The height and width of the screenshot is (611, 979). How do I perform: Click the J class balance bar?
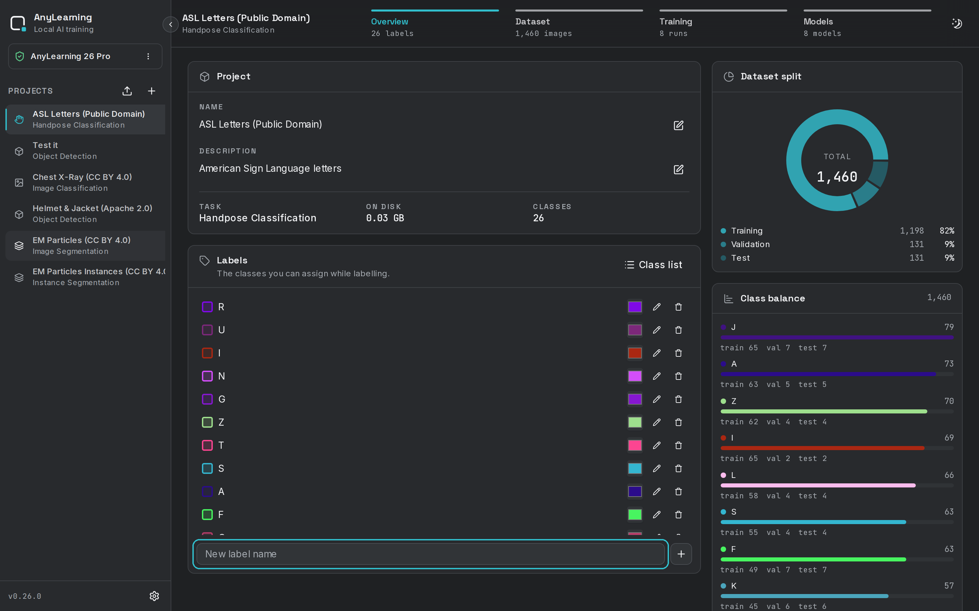837,337
